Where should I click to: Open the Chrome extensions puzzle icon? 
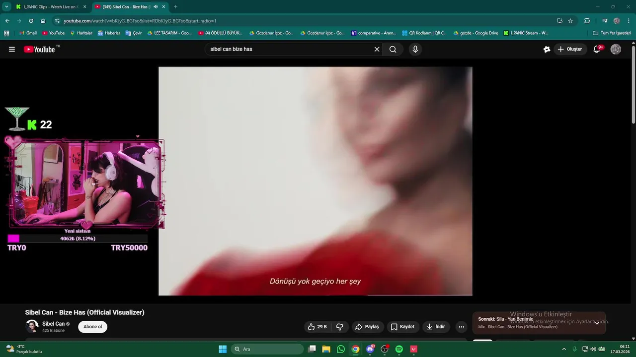pos(587,21)
